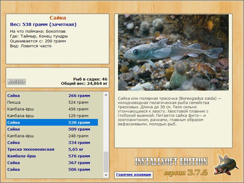Image resolution: width=244 pixels, height=183 pixels.
Task: Click the Сайка title heading
Action: pos(58,18)
